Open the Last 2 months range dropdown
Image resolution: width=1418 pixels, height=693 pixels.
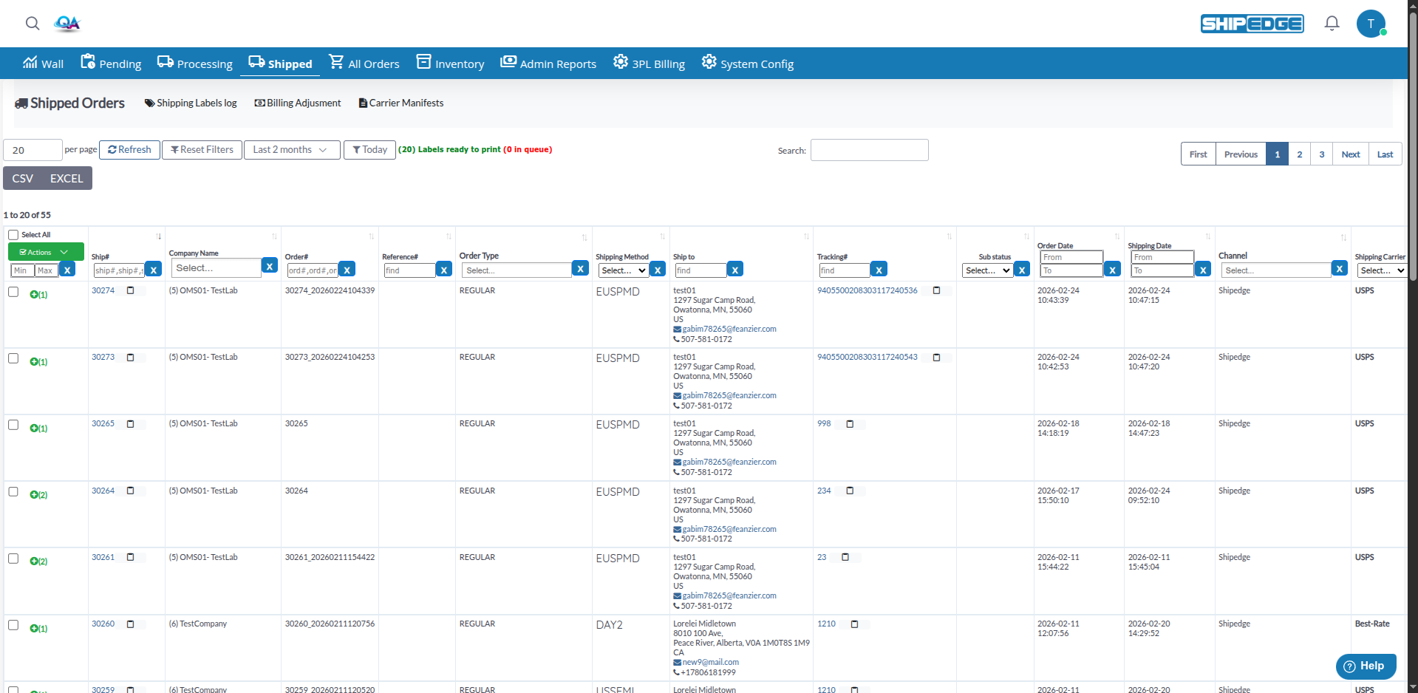(292, 150)
